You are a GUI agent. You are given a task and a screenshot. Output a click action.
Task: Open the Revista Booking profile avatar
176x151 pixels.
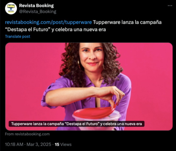click(x=11, y=9)
